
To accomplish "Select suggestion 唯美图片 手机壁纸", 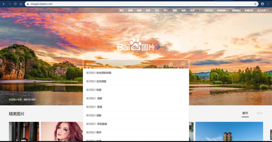I will 136,124.
